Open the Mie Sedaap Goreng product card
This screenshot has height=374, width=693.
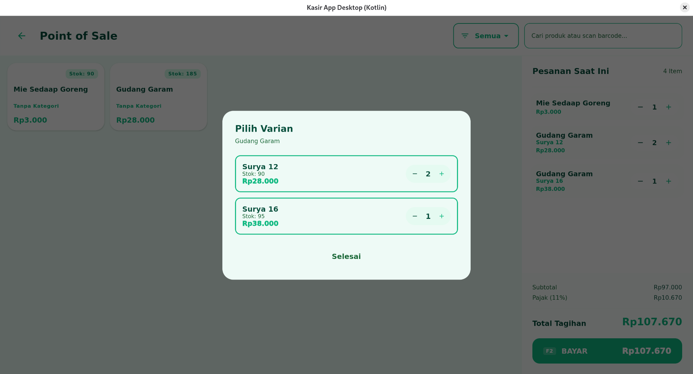pyautogui.click(x=56, y=97)
